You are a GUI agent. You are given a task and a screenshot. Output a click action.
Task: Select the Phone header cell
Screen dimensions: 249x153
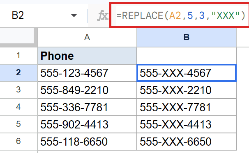point(87,56)
